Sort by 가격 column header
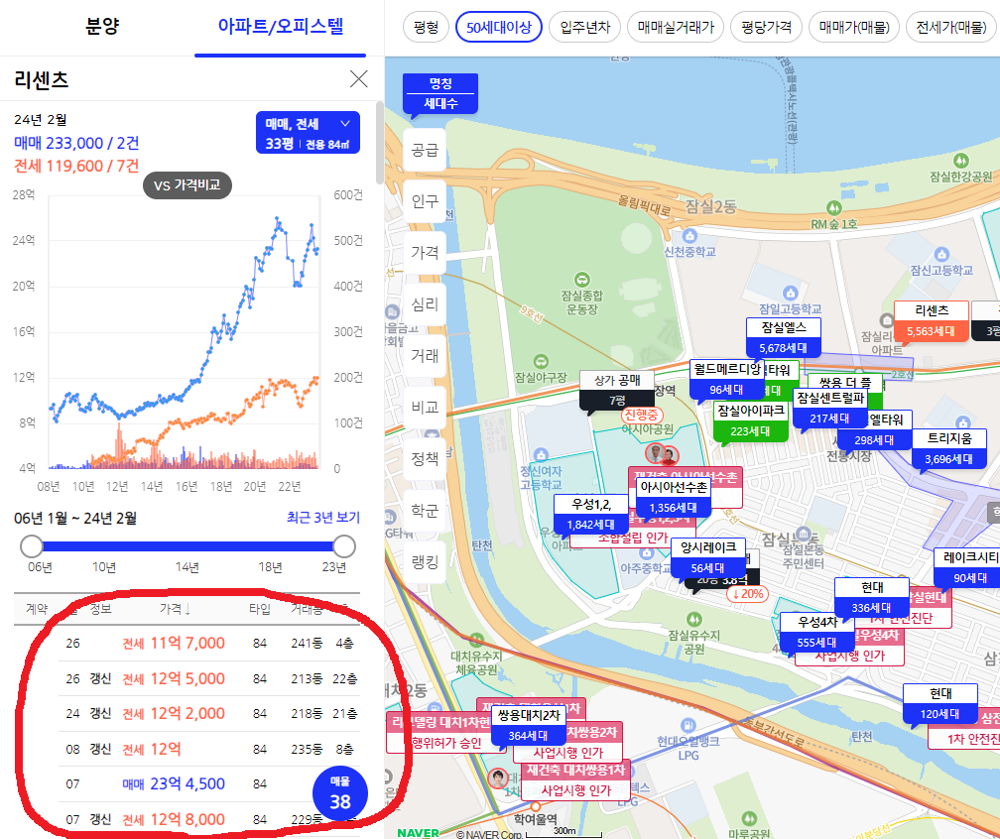Screen dimensions: 1000x839 [x=175, y=609]
